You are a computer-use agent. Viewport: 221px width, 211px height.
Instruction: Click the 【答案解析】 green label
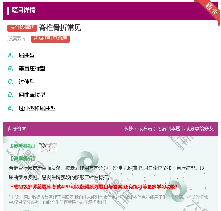click(x=23, y=159)
